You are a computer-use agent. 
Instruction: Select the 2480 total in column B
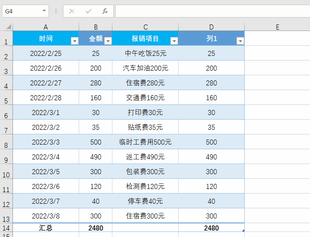pyautogui.click(x=96, y=228)
